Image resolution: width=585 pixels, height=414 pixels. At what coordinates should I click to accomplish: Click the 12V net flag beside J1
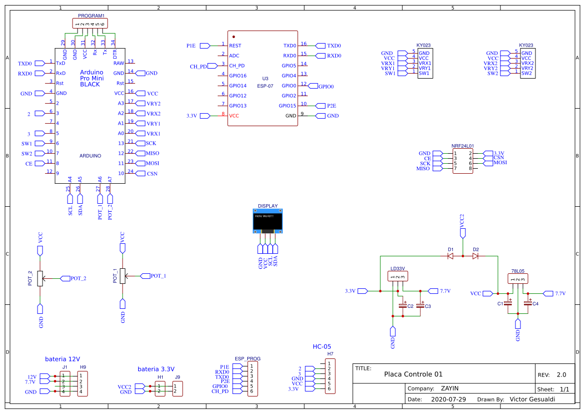coord(45,376)
